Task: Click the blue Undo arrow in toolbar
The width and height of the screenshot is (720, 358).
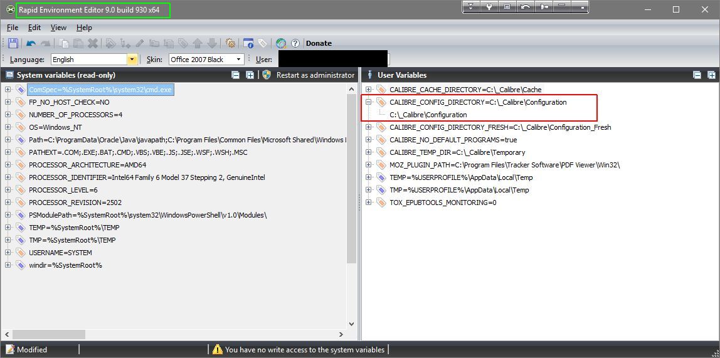Action: click(31, 43)
